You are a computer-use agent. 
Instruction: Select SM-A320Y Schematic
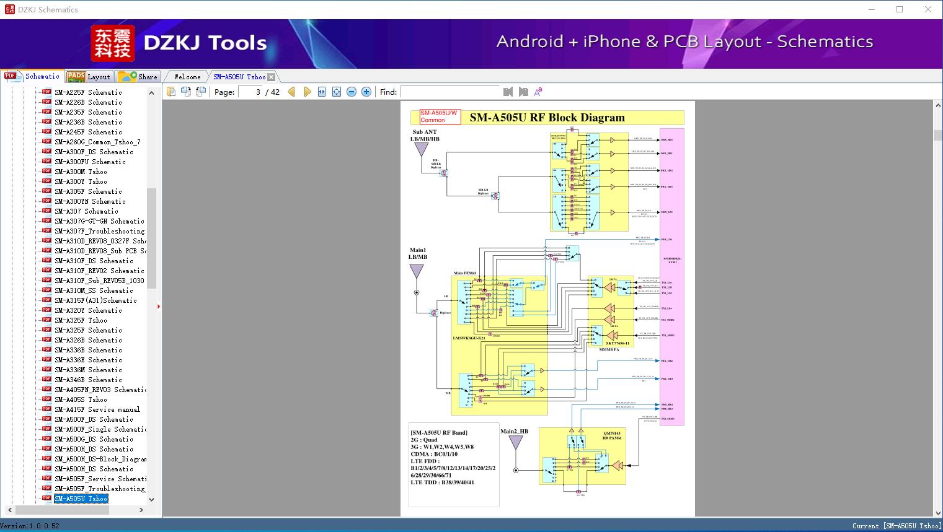tap(88, 310)
